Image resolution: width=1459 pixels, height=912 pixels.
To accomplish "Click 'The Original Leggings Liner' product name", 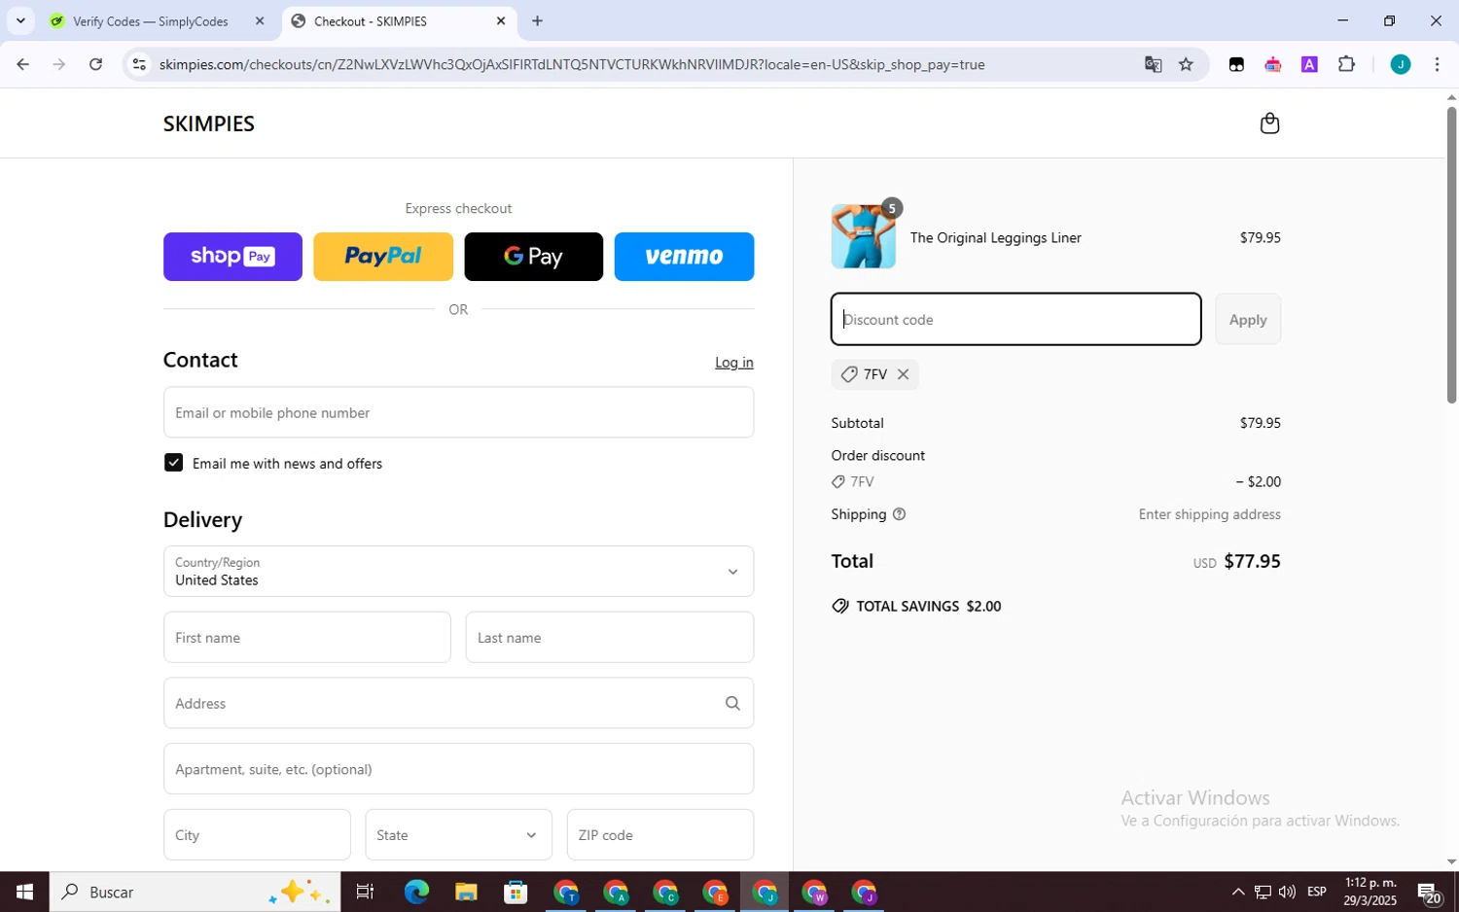I will coord(996,237).
